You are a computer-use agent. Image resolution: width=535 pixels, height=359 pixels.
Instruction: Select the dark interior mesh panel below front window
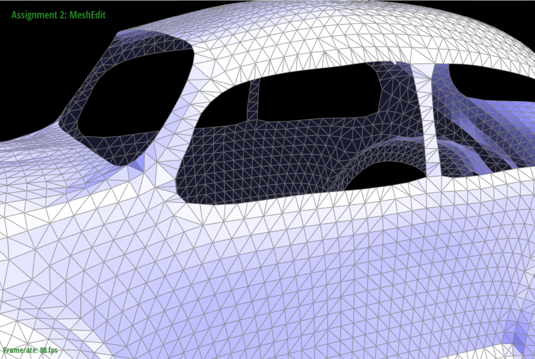click(x=253, y=160)
